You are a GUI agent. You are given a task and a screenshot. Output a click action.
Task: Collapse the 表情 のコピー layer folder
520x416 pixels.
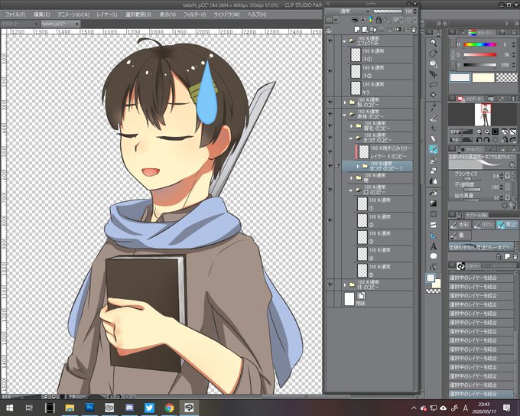pyautogui.click(x=345, y=115)
